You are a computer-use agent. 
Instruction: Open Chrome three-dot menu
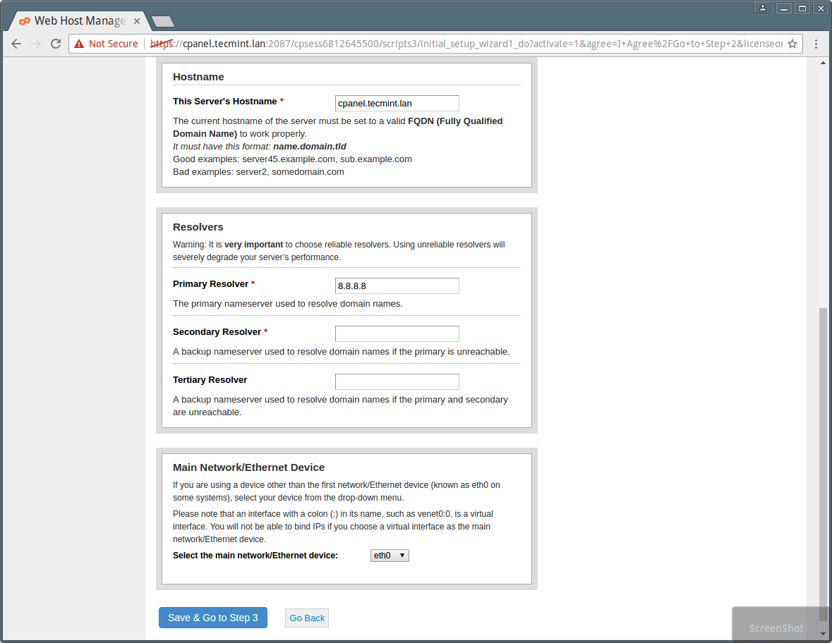point(816,44)
